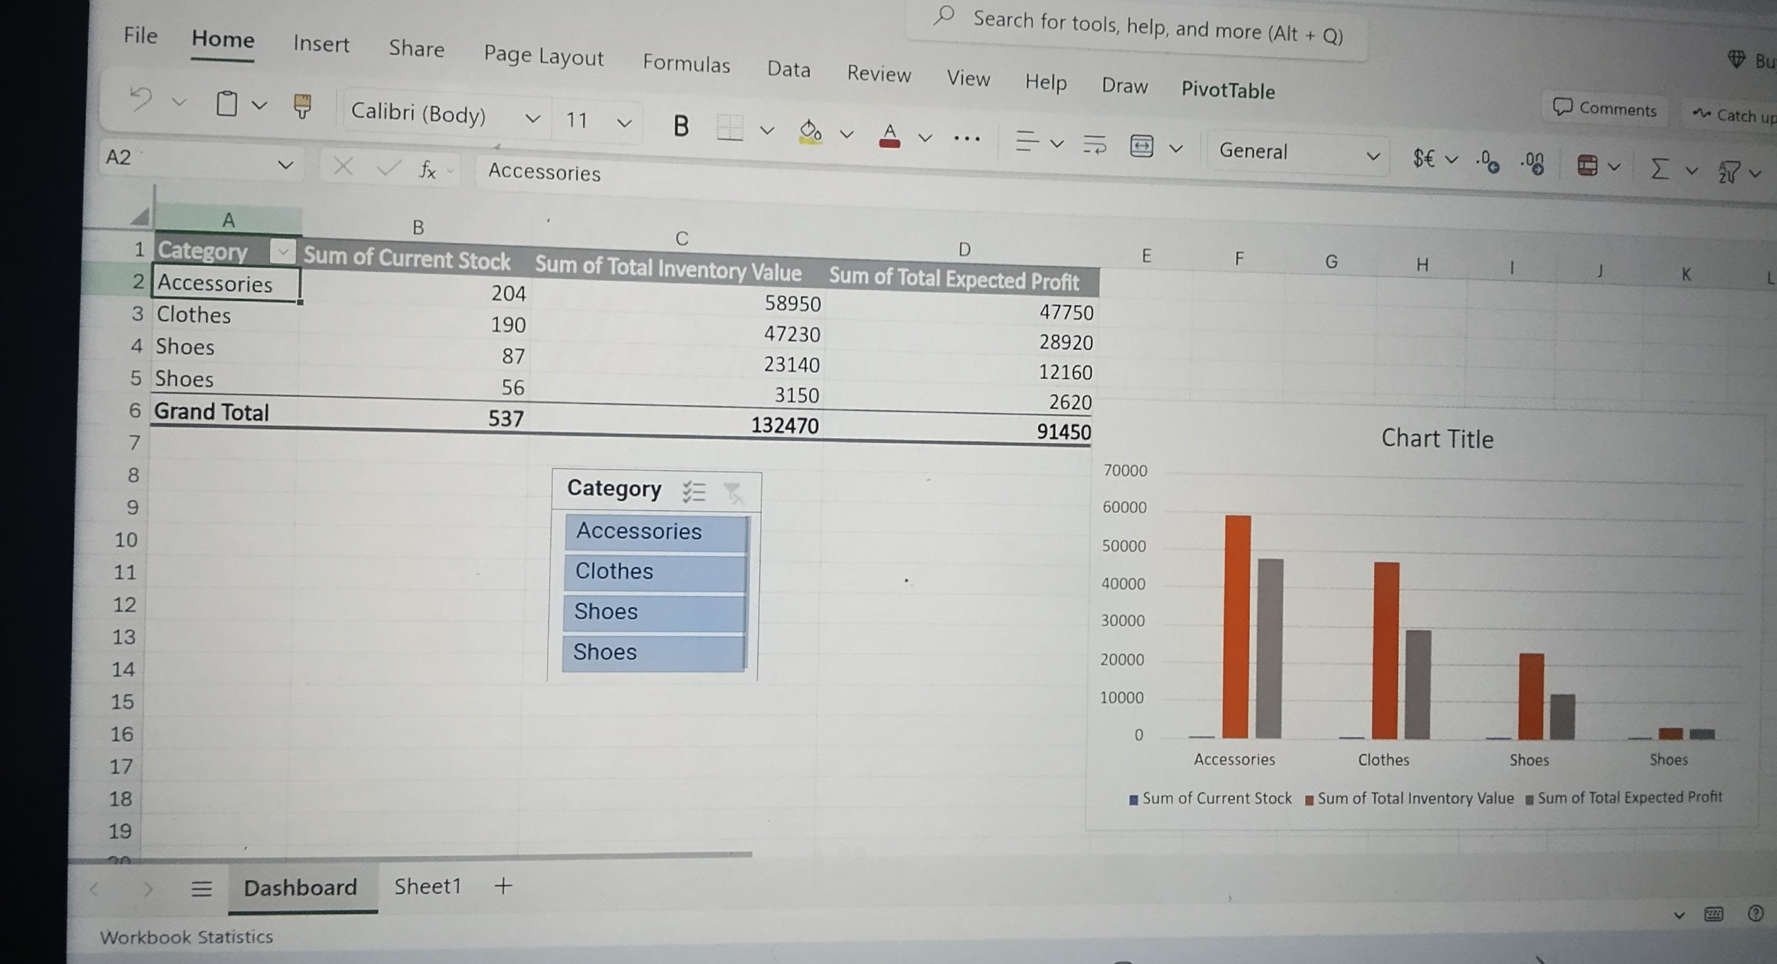Expand the undo history dropdown
Image resolution: width=1777 pixels, height=964 pixels.
click(x=179, y=102)
